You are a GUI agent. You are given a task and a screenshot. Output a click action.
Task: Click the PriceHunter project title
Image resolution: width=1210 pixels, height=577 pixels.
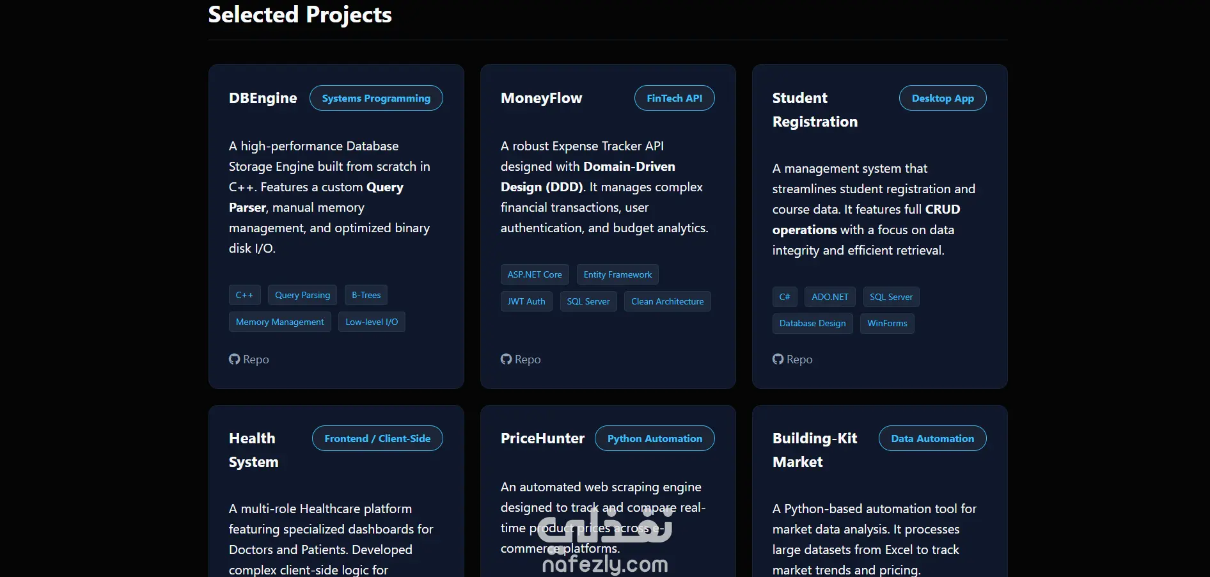click(x=542, y=438)
